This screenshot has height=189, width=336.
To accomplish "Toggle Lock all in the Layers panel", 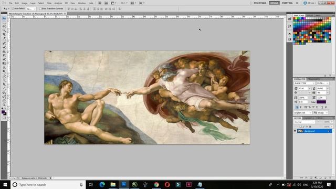I will pyautogui.click(x=310, y=127).
